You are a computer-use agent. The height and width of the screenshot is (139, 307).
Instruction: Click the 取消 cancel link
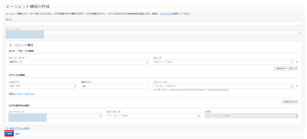coord(17,134)
